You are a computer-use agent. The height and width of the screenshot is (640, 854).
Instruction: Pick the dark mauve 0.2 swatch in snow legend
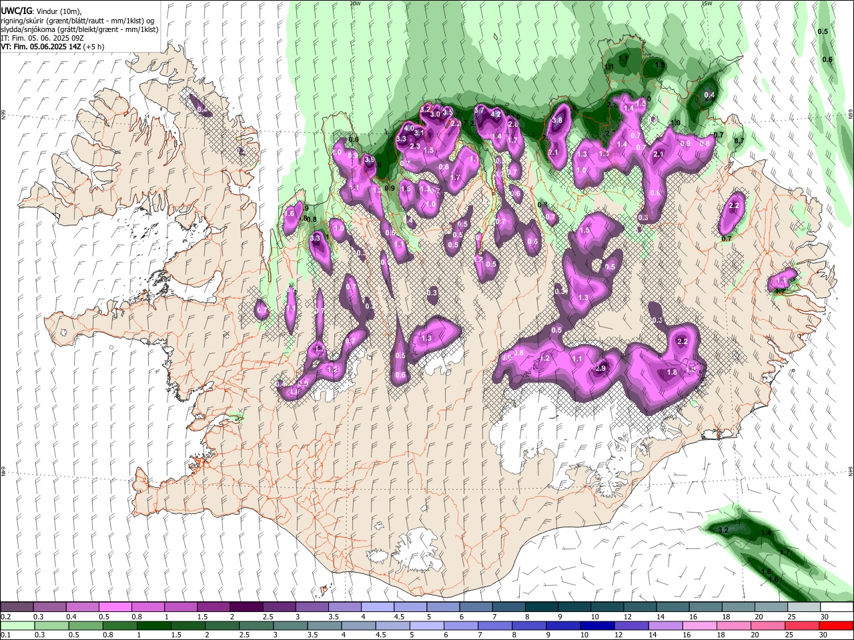tap(17, 607)
